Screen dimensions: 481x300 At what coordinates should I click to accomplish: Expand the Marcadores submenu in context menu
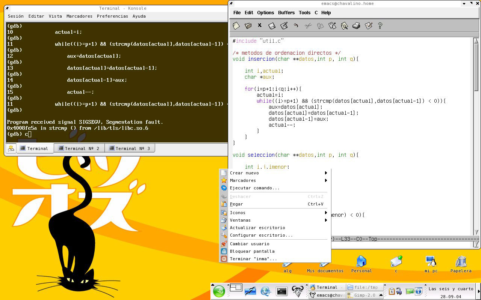coord(275,180)
